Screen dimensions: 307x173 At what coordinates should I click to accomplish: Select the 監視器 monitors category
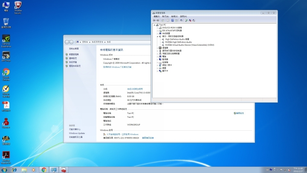tap(165, 59)
